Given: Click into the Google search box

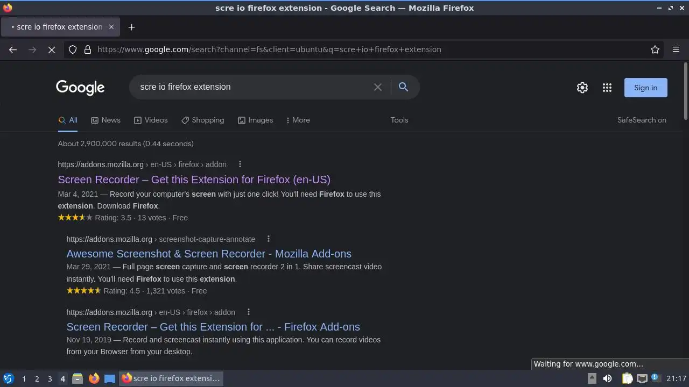Looking at the screenshot, I should [253, 87].
